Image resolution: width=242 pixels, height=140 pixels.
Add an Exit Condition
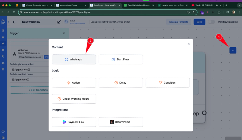(x=29, y=90)
